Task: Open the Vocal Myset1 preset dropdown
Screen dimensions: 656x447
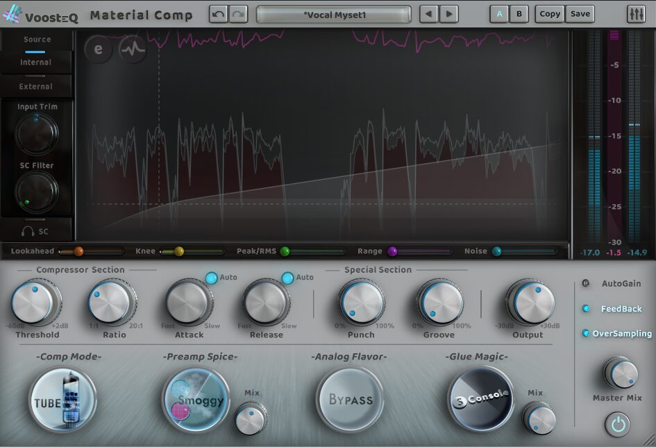Action: point(334,14)
